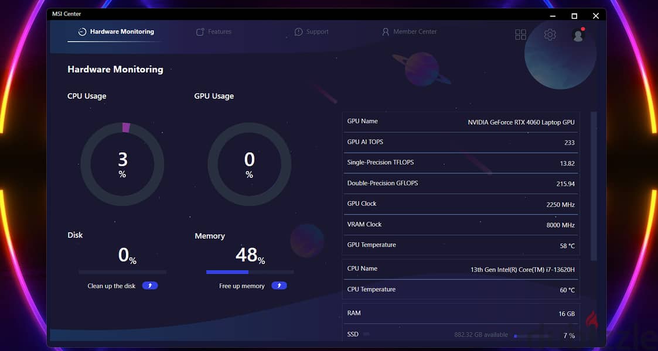The height and width of the screenshot is (351, 658).
Task: Click the GPU Name row label
Action: point(363,121)
